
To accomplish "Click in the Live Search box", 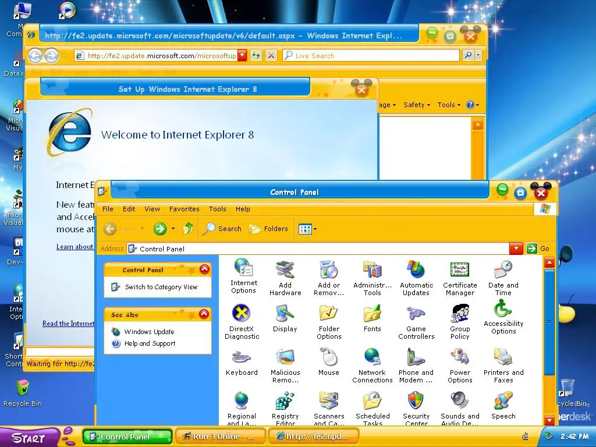I will click(x=371, y=55).
